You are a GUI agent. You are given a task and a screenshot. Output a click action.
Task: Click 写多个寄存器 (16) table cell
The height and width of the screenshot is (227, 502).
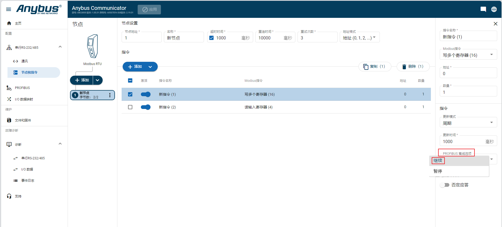pyautogui.click(x=260, y=94)
